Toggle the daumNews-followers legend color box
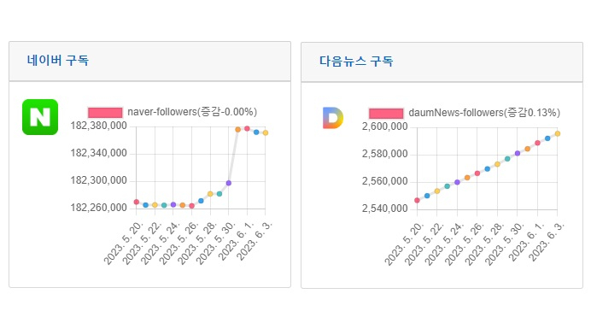Viewport: 591px width, 329px height. coord(386,113)
